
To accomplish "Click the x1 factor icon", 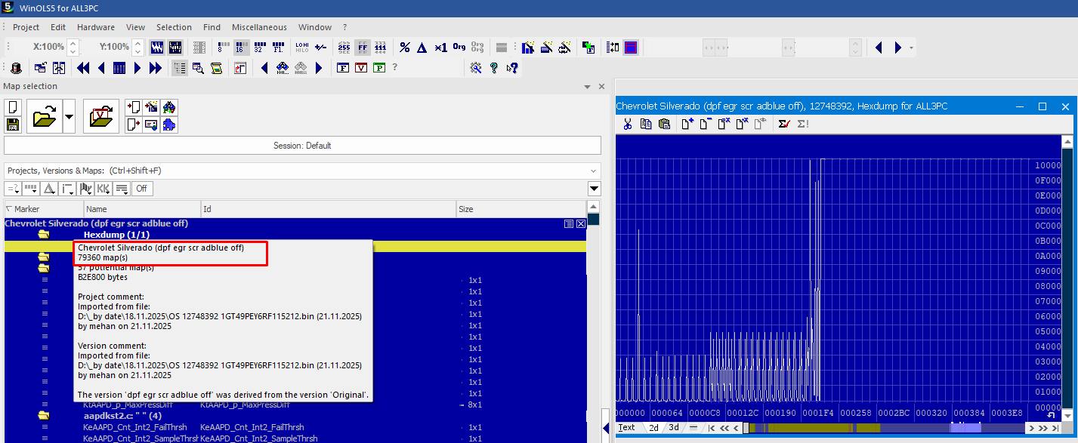I will click(x=441, y=48).
